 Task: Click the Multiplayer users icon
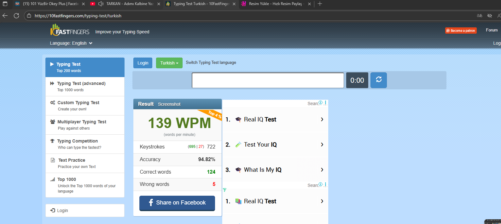53,122
